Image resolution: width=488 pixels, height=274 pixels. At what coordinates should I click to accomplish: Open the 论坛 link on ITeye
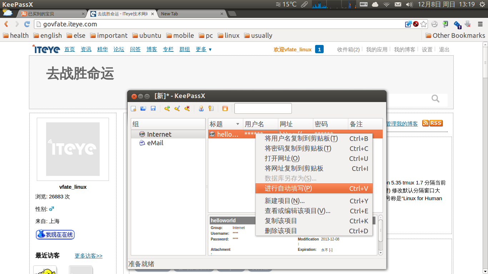[119, 49]
